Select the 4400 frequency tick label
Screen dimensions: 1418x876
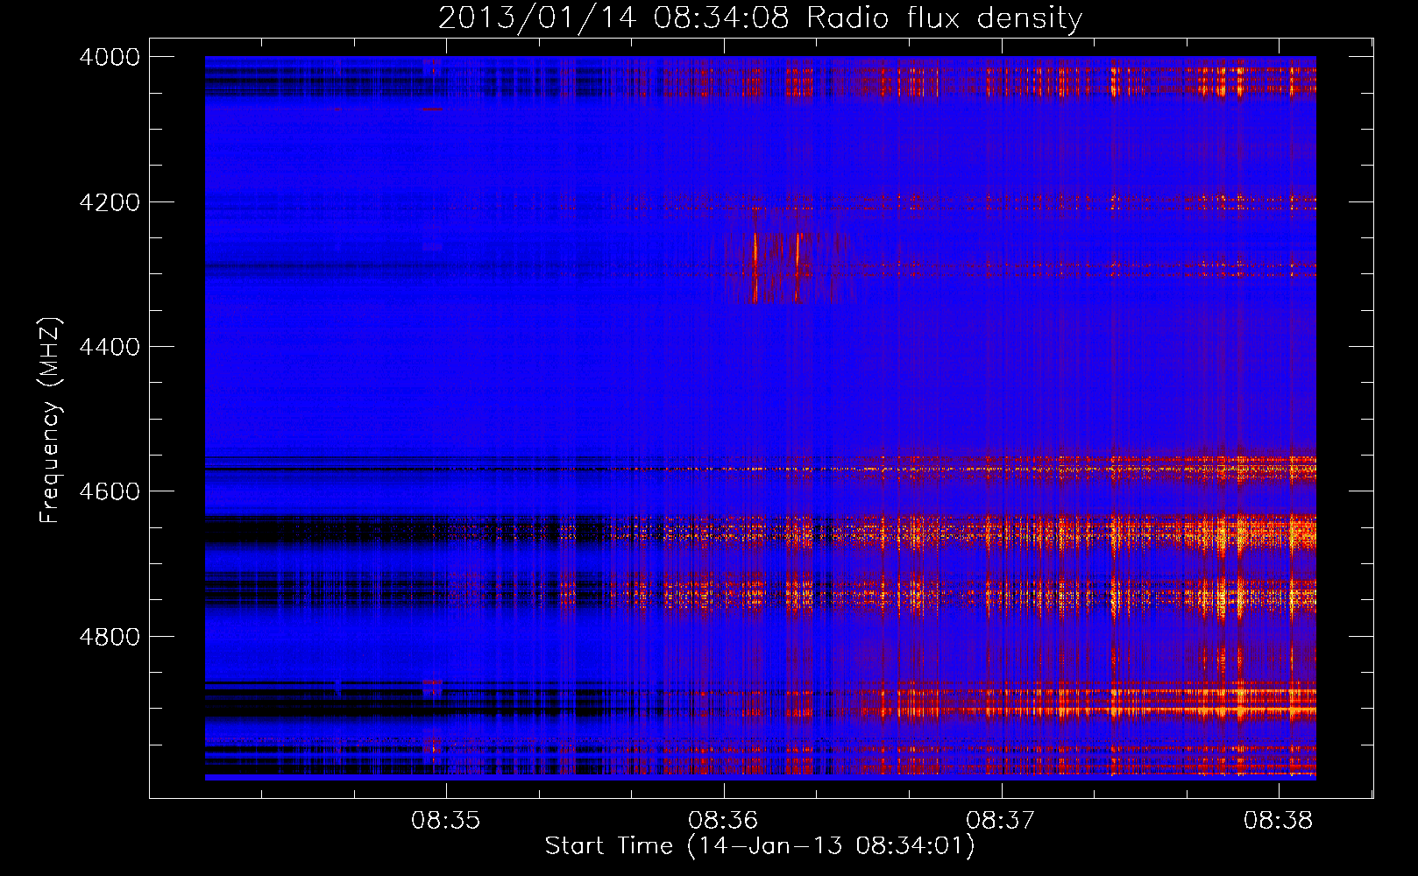click(x=110, y=347)
